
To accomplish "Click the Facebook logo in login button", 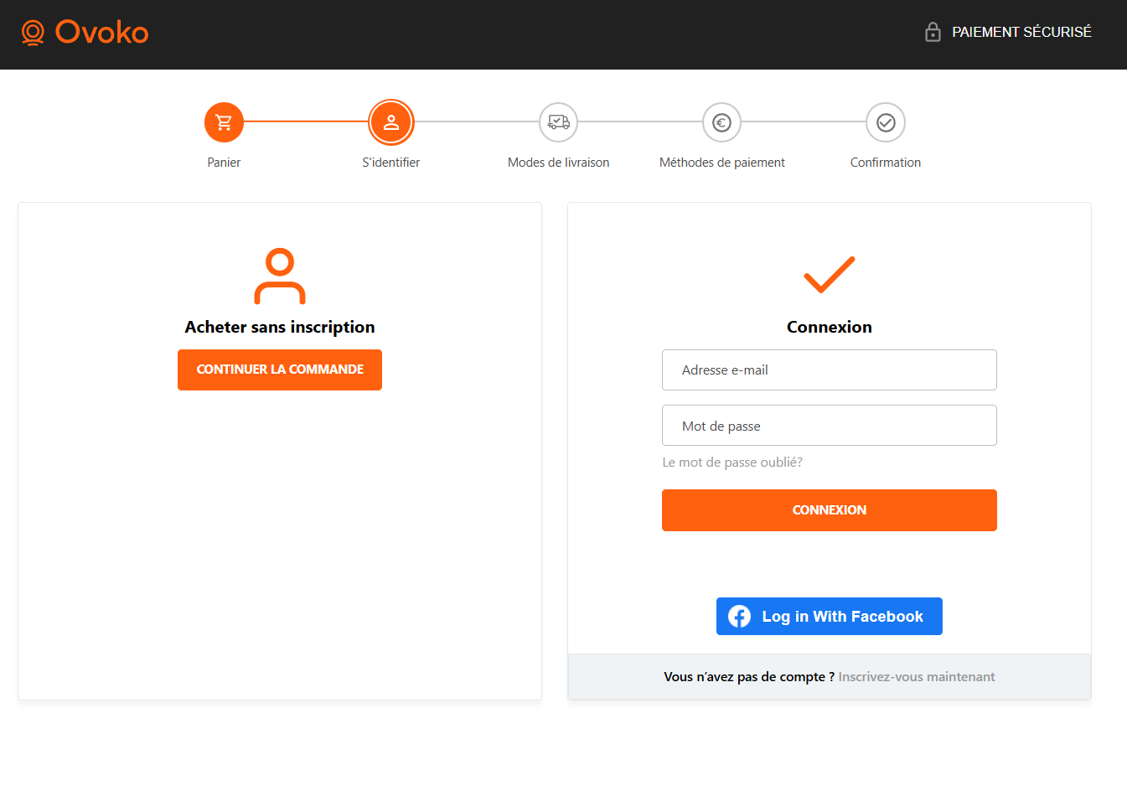I will [x=739, y=617].
